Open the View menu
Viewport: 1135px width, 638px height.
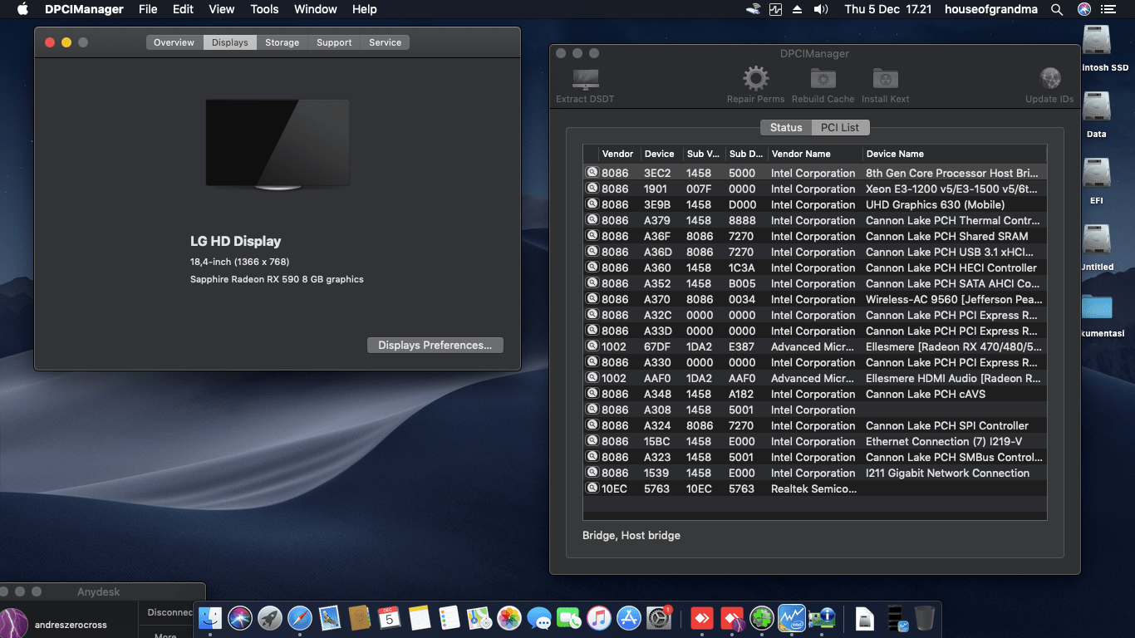point(221,9)
